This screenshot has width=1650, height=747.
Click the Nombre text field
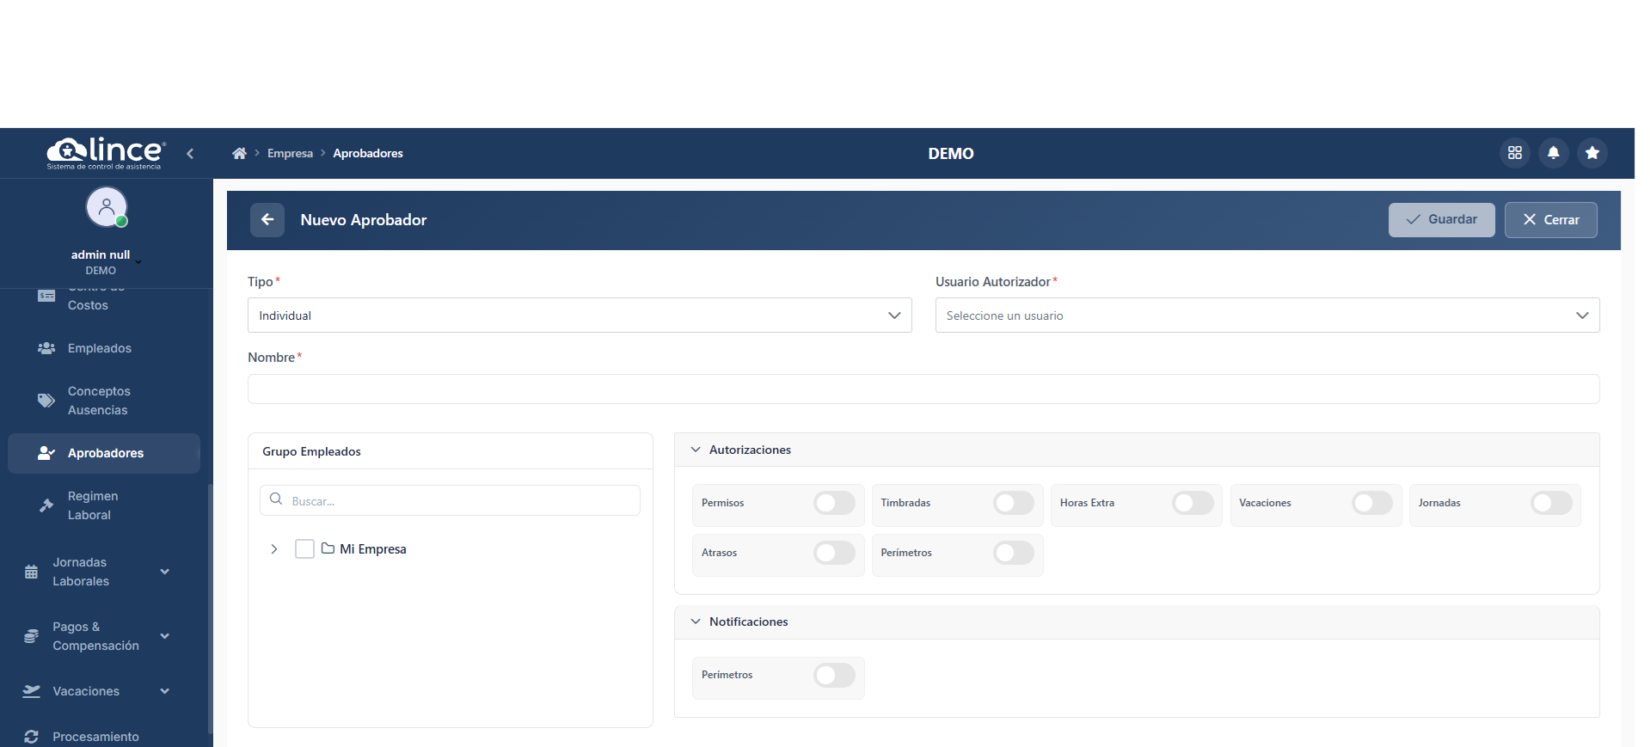923,389
